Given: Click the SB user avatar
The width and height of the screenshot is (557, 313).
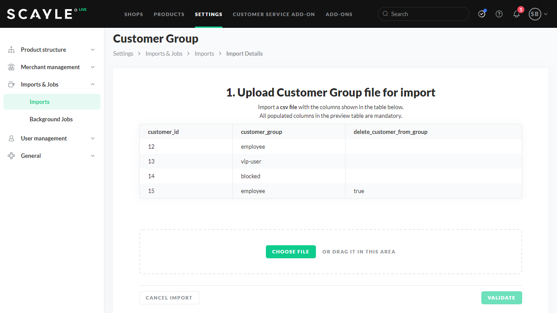Looking at the screenshot, I should point(534,14).
